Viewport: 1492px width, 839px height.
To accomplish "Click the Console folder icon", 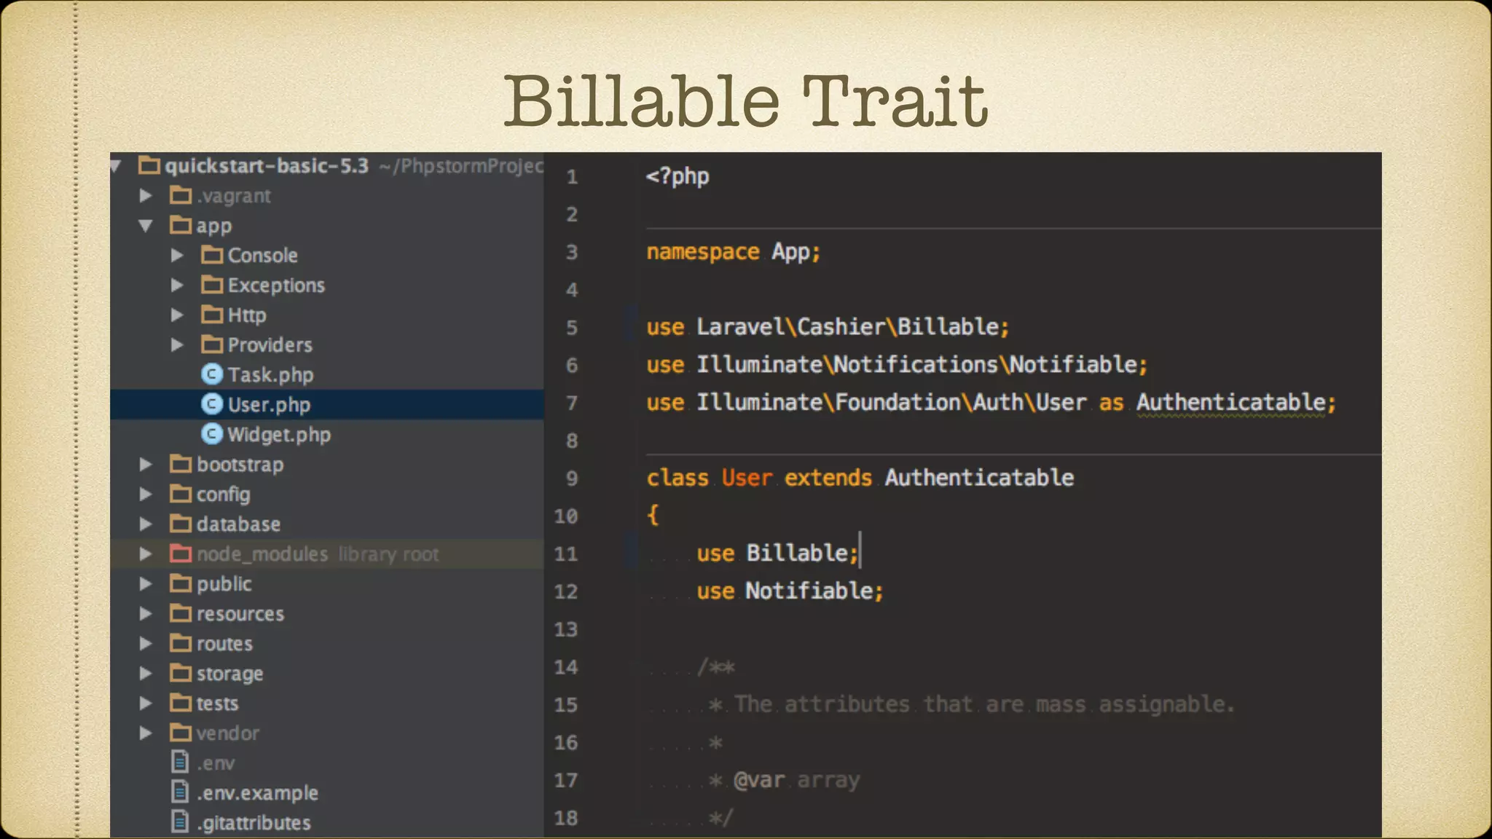I will [x=212, y=255].
